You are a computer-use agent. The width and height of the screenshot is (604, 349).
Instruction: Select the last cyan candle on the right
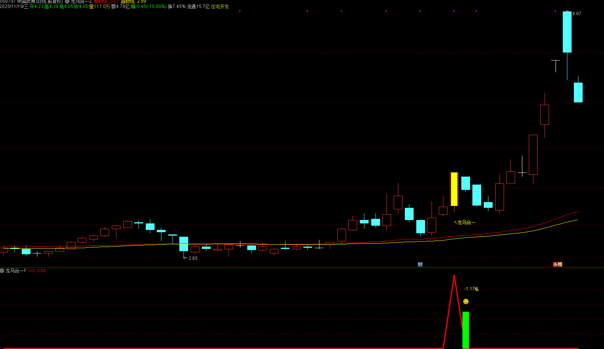[x=578, y=92]
